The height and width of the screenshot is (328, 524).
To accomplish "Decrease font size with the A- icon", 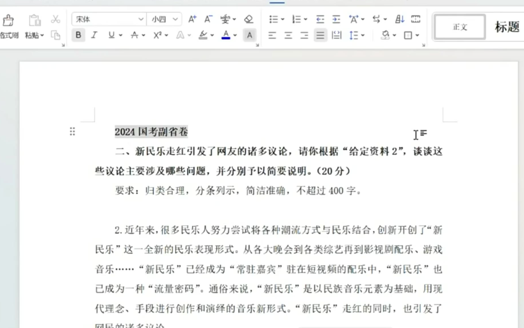I will pos(208,19).
